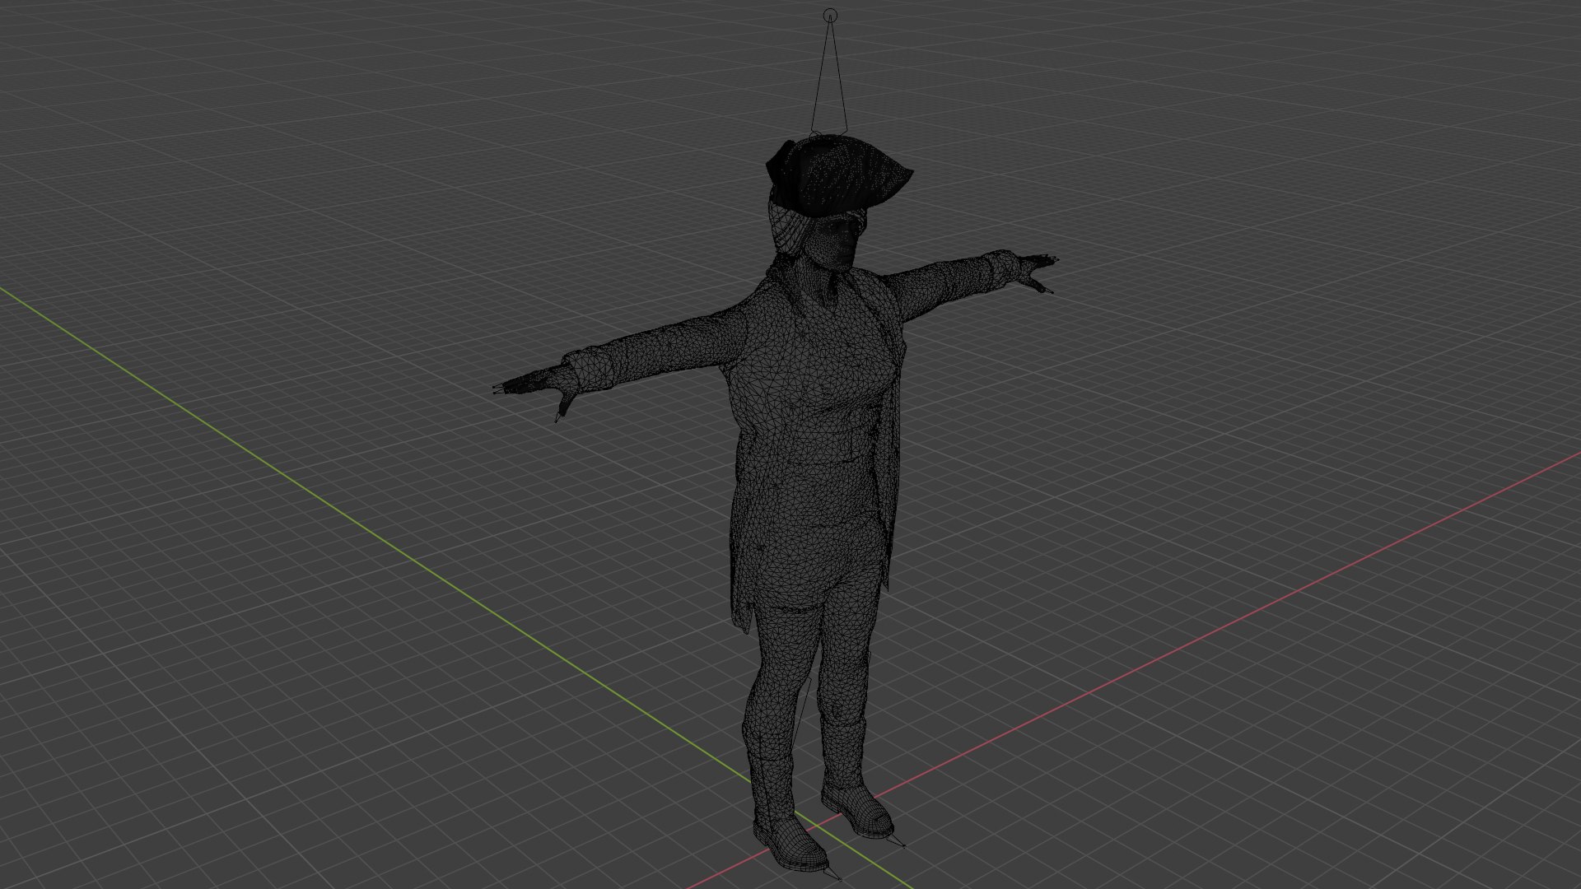Click the small circle atop the cone object

(x=830, y=15)
